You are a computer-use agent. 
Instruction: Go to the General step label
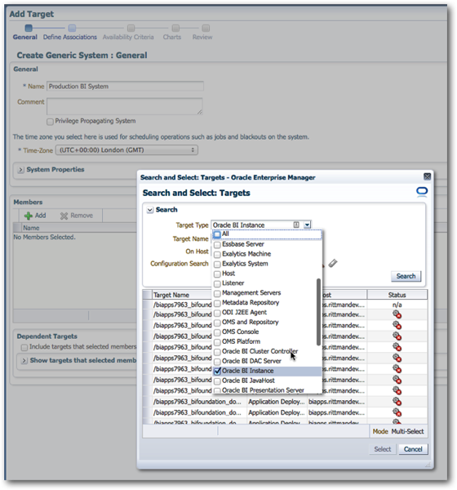(x=25, y=37)
